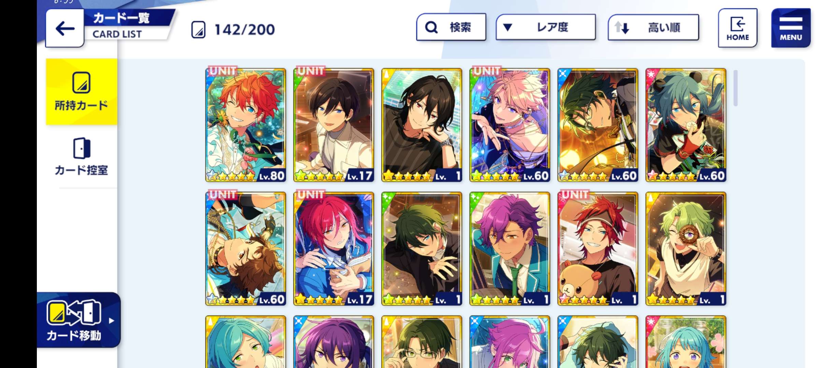
Task: Open the HOME screen button
Action: (737, 28)
